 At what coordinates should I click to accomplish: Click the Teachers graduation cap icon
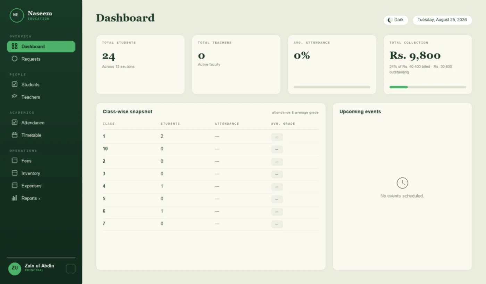15,97
